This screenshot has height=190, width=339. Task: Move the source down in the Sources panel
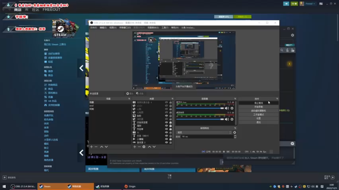pyautogui.click(x=154, y=147)
